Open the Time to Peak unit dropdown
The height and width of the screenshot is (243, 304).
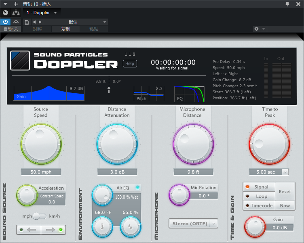285,172
